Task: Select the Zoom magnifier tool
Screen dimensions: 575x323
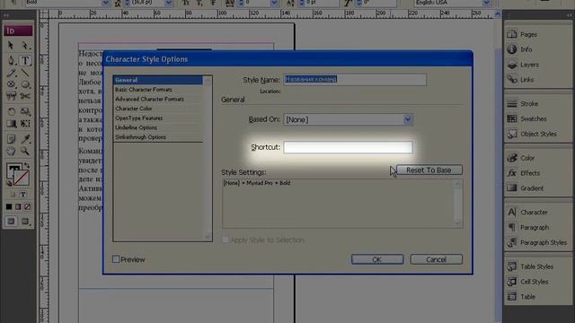Action: [25, 151]
